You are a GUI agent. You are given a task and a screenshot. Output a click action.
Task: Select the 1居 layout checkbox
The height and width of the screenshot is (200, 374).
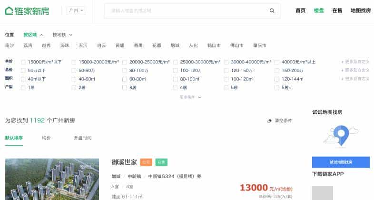23,88
